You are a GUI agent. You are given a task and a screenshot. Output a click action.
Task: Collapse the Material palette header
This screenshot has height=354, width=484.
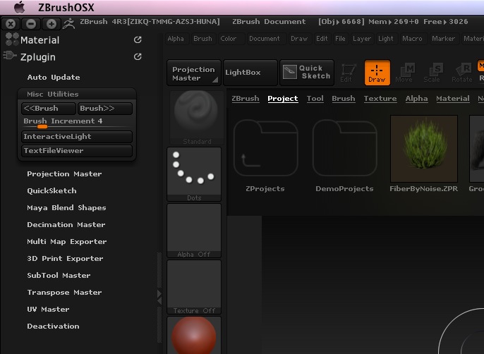click(40, 40)
